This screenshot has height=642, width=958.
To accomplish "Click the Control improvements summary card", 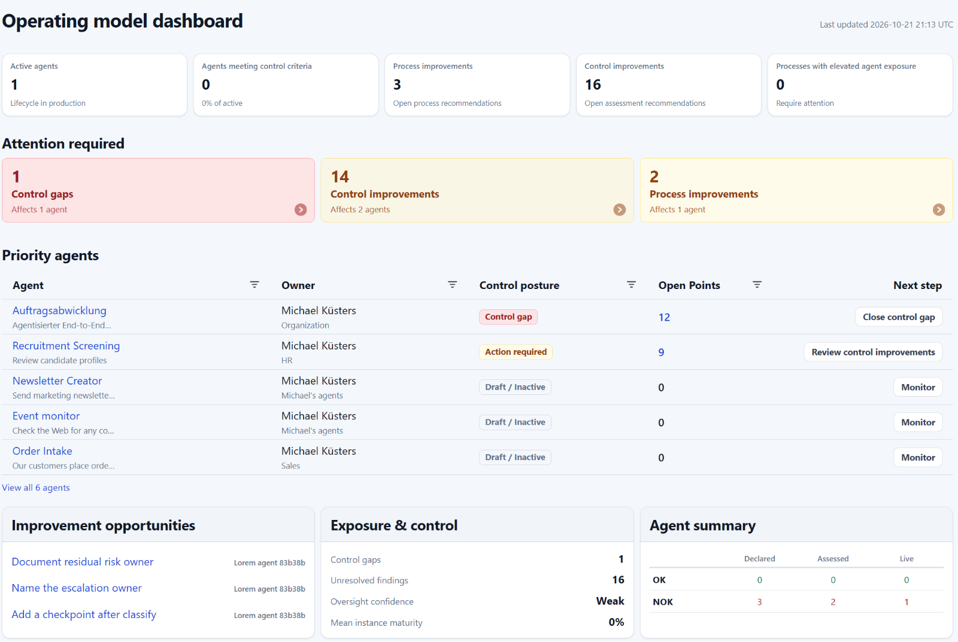I will [669, 85].
